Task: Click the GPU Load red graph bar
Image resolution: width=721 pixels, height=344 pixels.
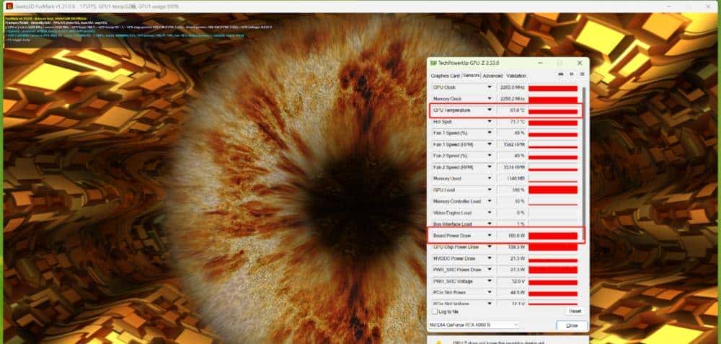Action: (x=553, y=190)
